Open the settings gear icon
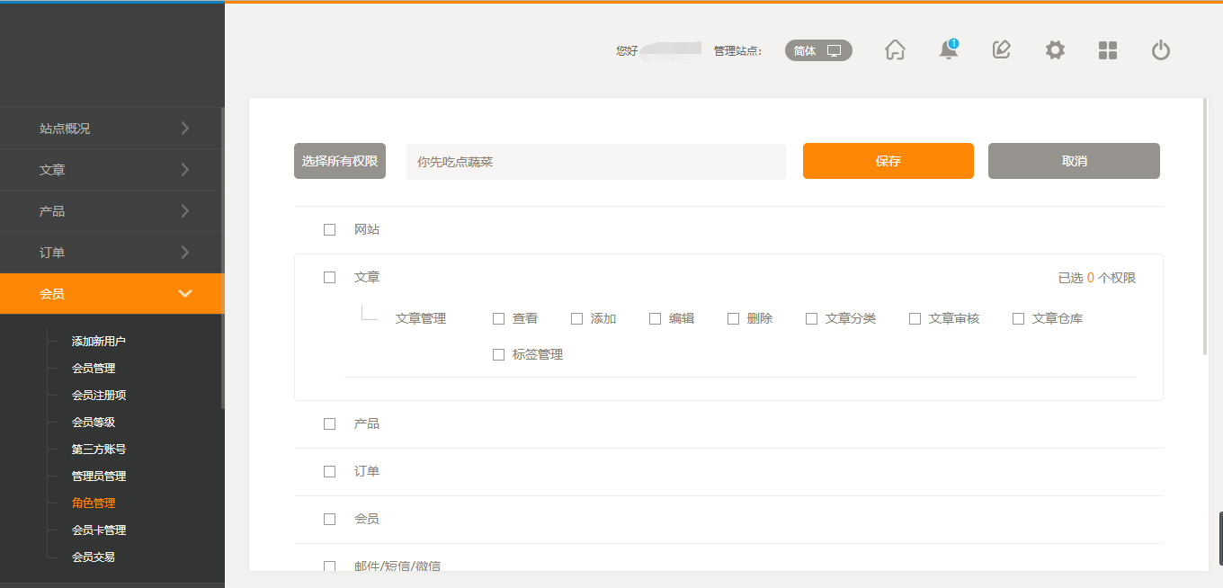Image resolution: width=1223 pixels, height=588 pixels. [1055, 50]
